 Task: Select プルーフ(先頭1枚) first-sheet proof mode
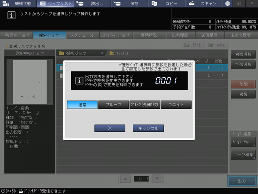[x=145, y=105]
